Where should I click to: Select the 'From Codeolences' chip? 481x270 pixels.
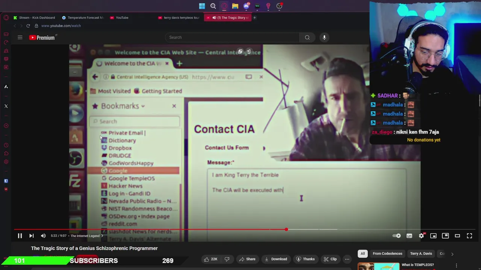tap(387, 253)
